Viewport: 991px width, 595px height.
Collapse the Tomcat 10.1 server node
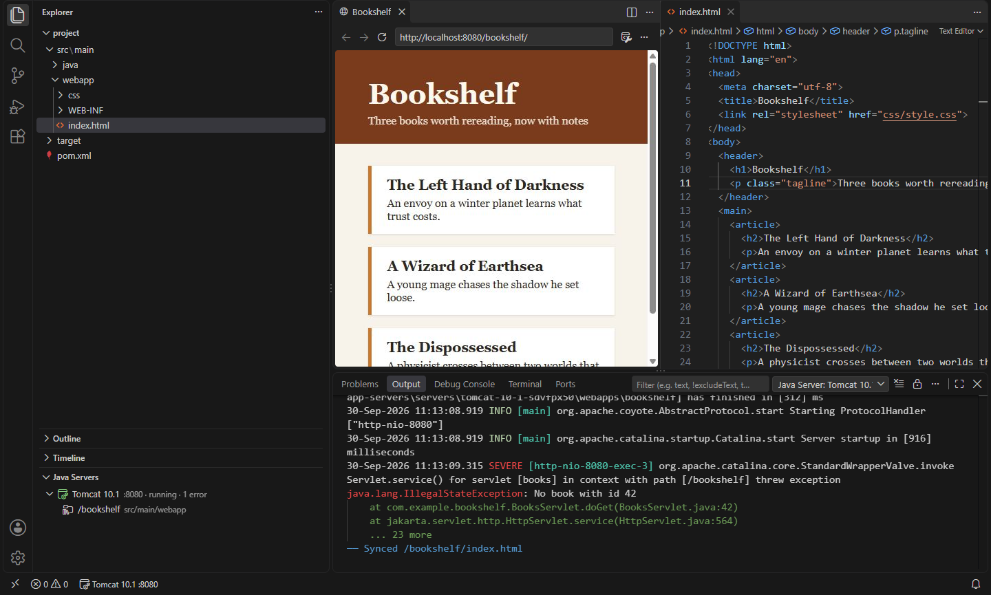[50, 494]
